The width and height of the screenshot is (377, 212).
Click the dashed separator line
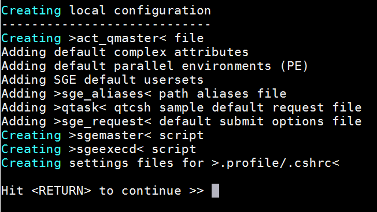[x=106, y=24]
